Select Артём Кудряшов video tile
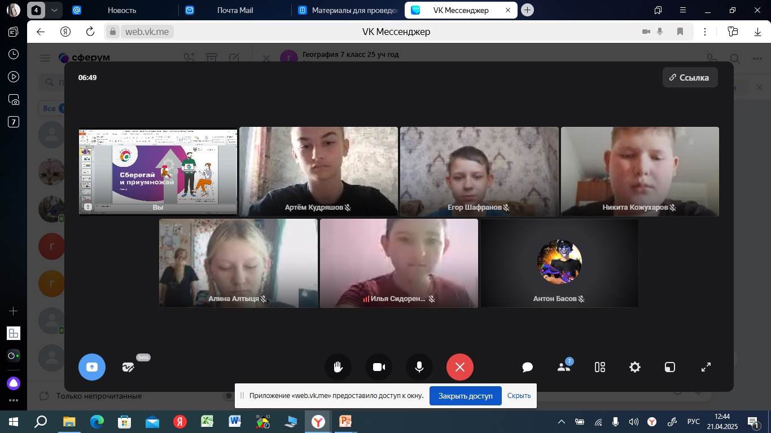The width and height of the screenshot is (771, 433). click(318, 171)
